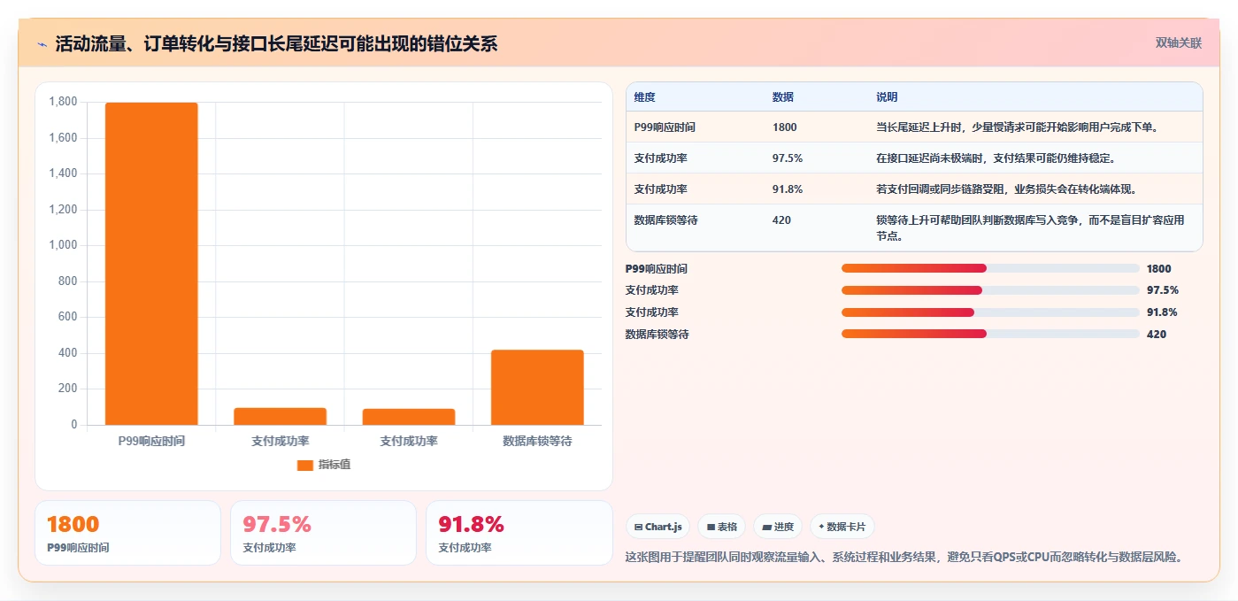This screenshot has width=1238, height=601.
Task: Click the description starting 当长尾延迟上升时
Action: click(1018, 127)
